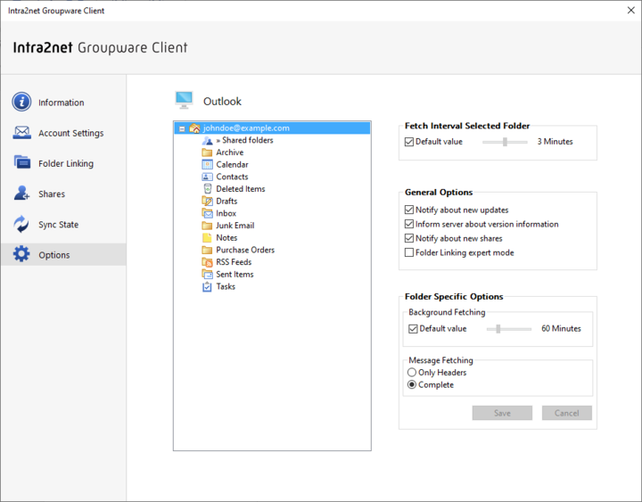642x502 pixels.
Task: Click the Shares person icon
Action: tap(21, 193)
